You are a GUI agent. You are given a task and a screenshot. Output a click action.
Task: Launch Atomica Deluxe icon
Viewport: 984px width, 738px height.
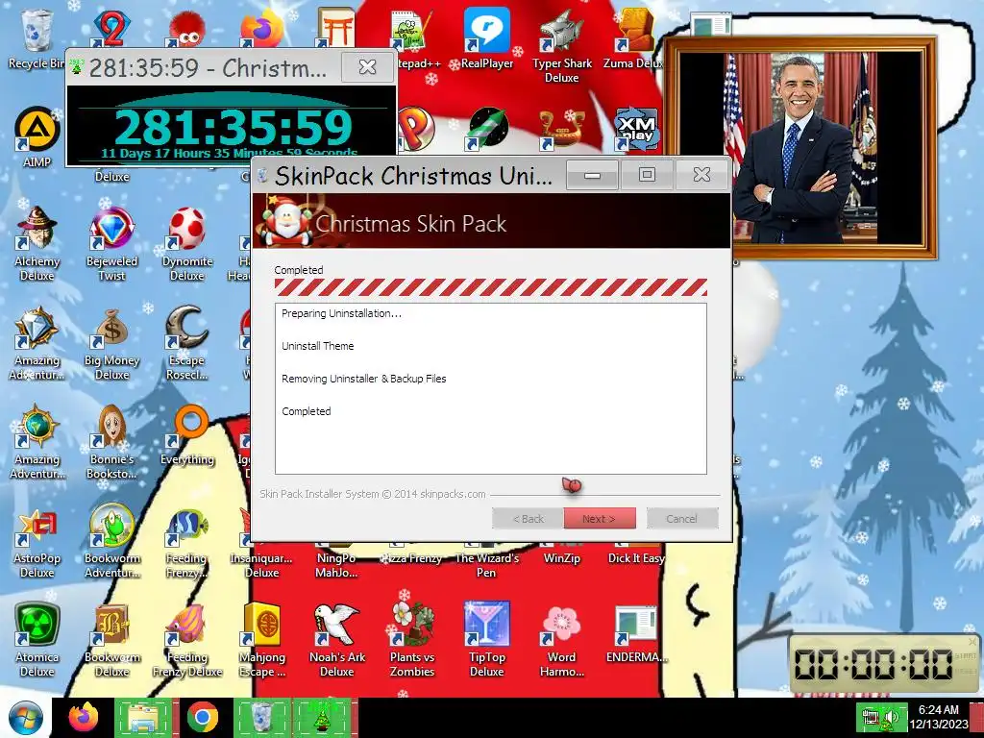pos(37,640)
